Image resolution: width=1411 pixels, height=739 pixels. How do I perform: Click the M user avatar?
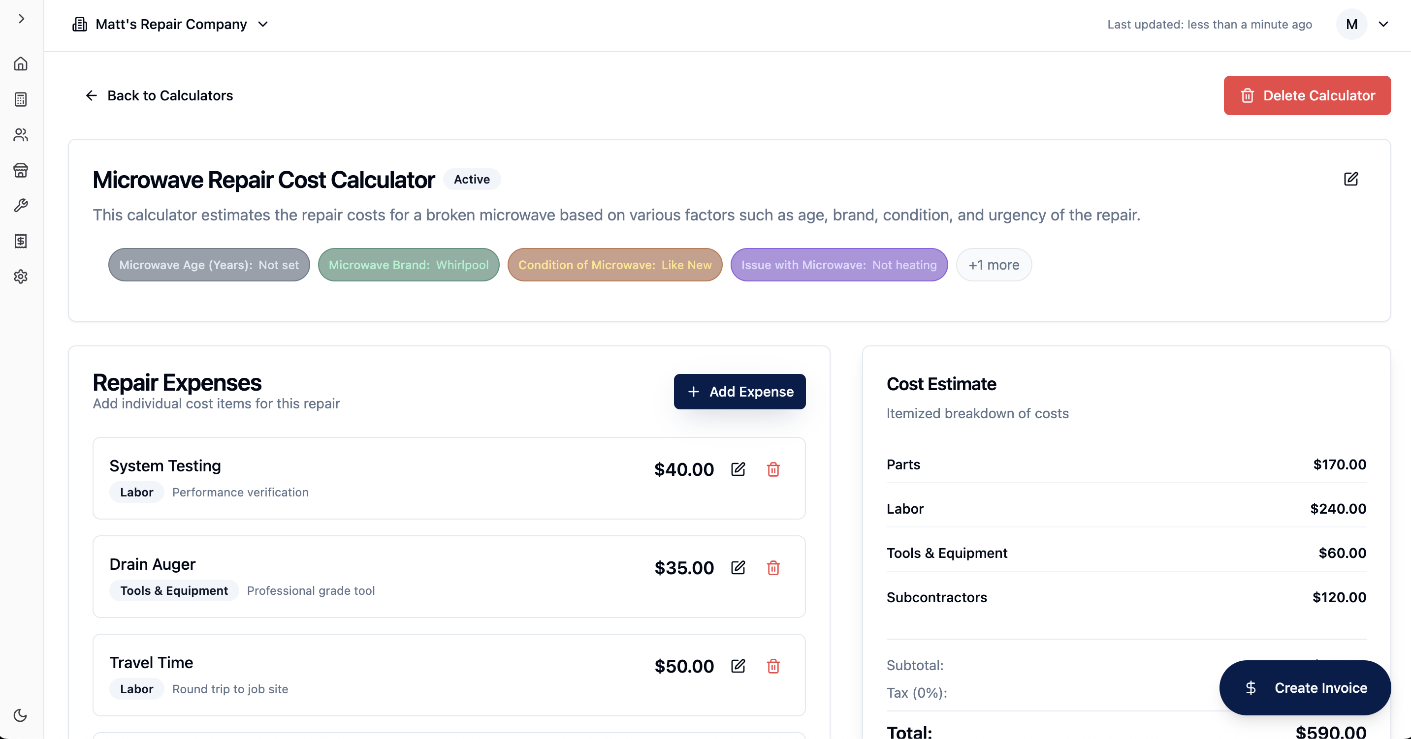[1351, 24]
